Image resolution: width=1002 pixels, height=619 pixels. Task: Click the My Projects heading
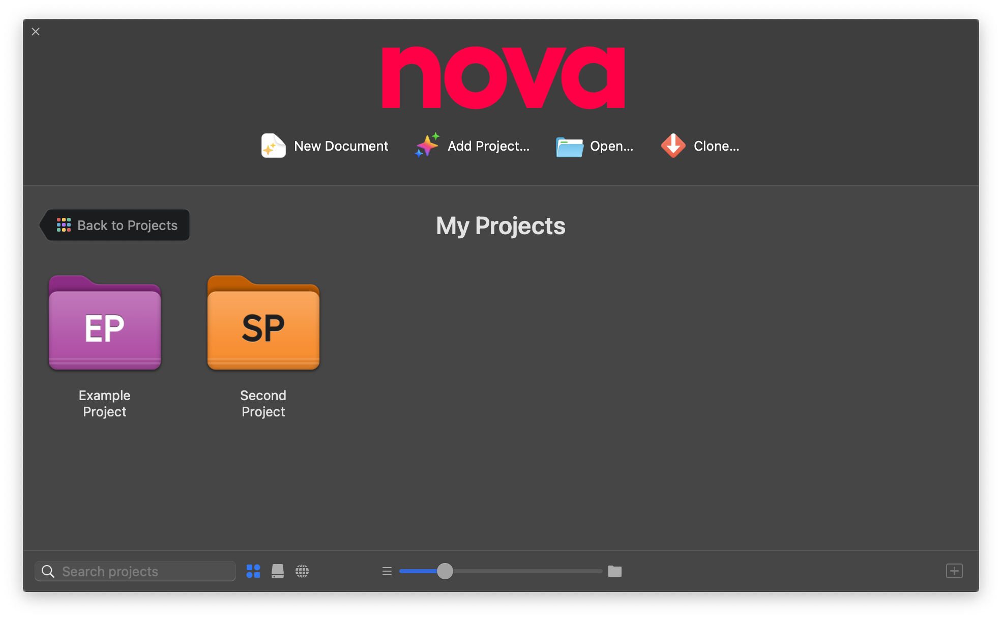pyautogui.click(x=500, y=226)
